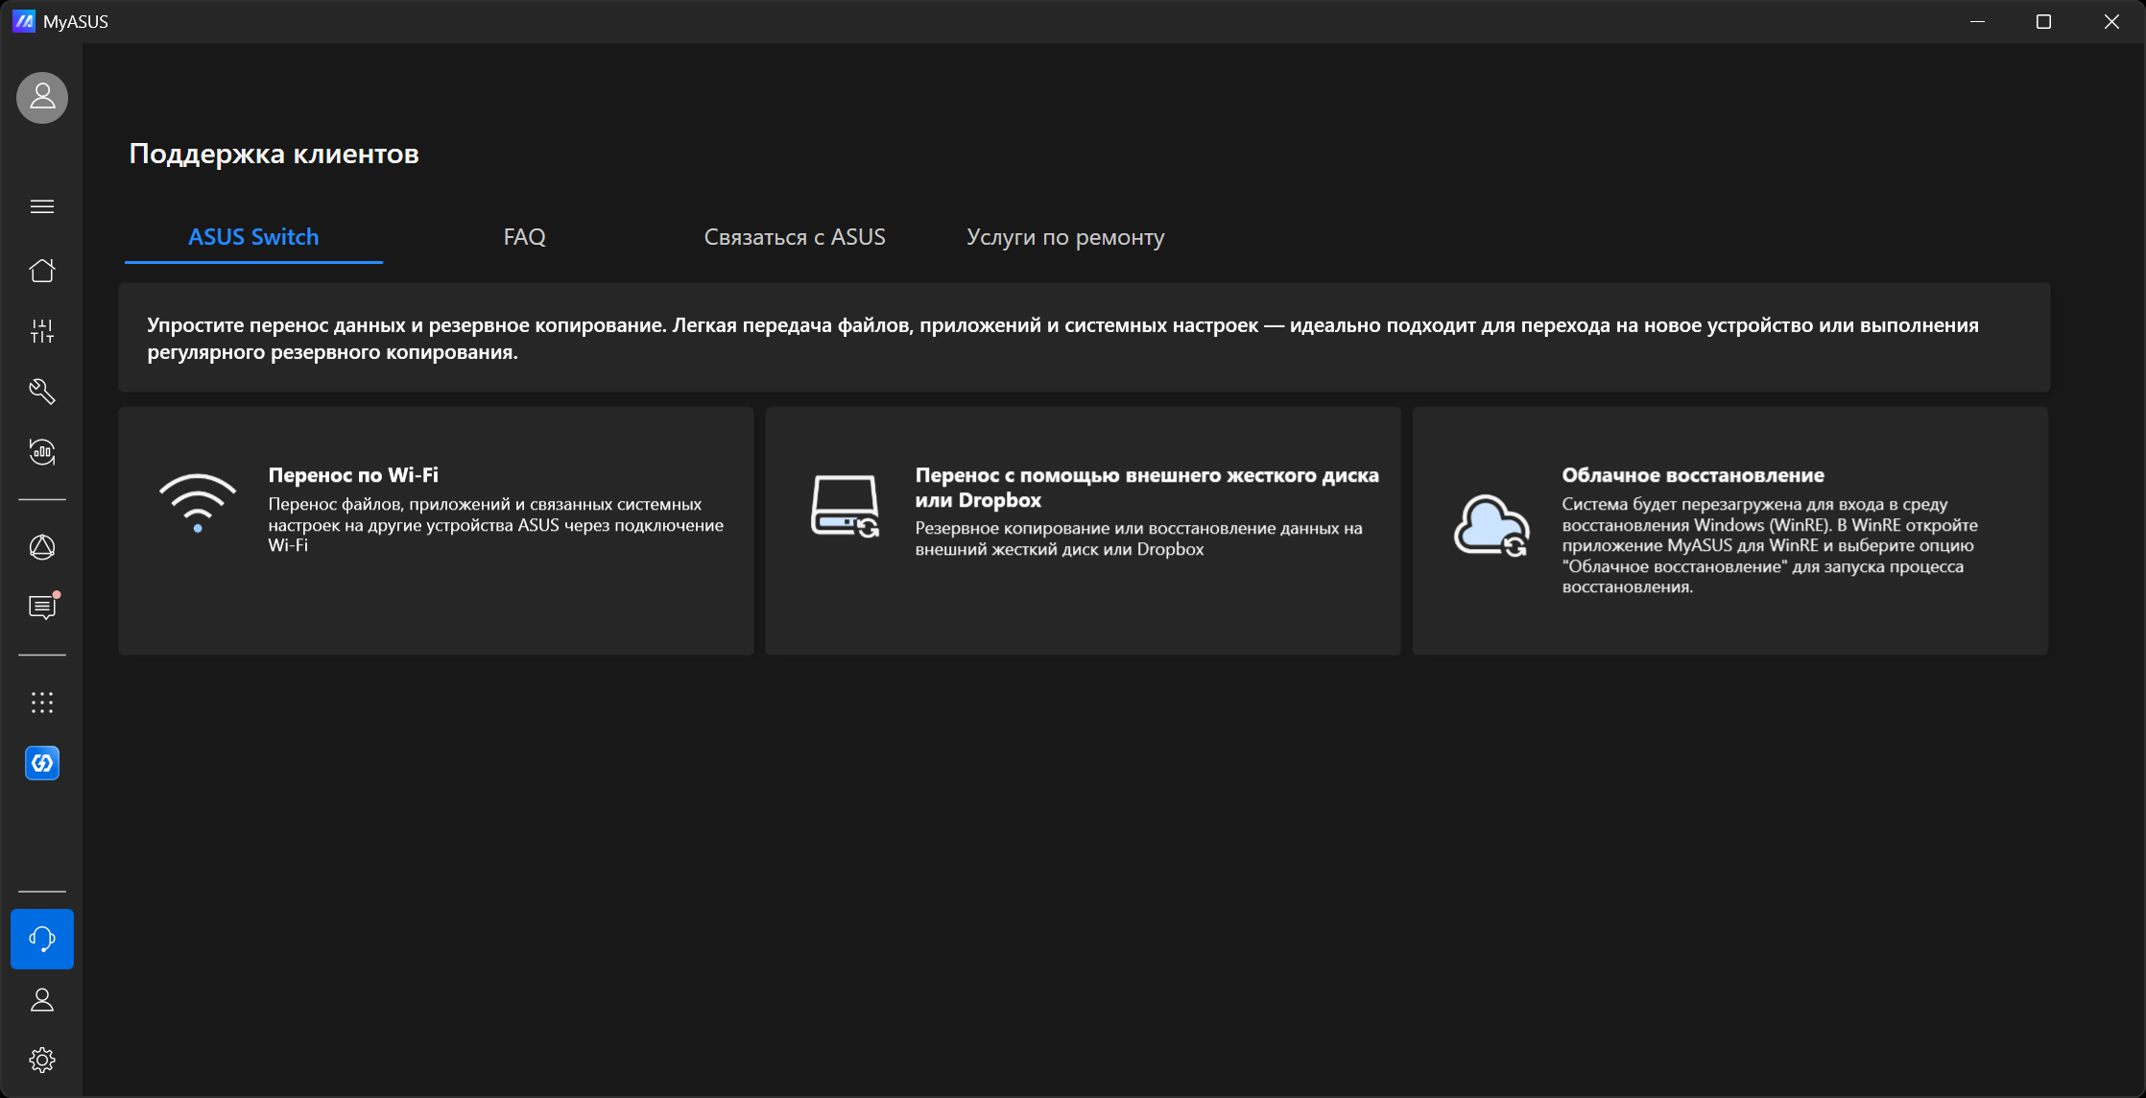
Task: Click the cloud recovery icon
Action: coord(1491,525)
